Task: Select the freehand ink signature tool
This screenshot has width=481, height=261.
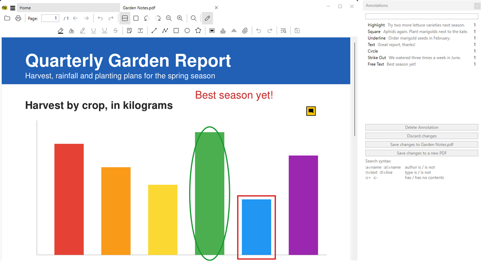Action: pyautogui.click(x=72, y=30)
